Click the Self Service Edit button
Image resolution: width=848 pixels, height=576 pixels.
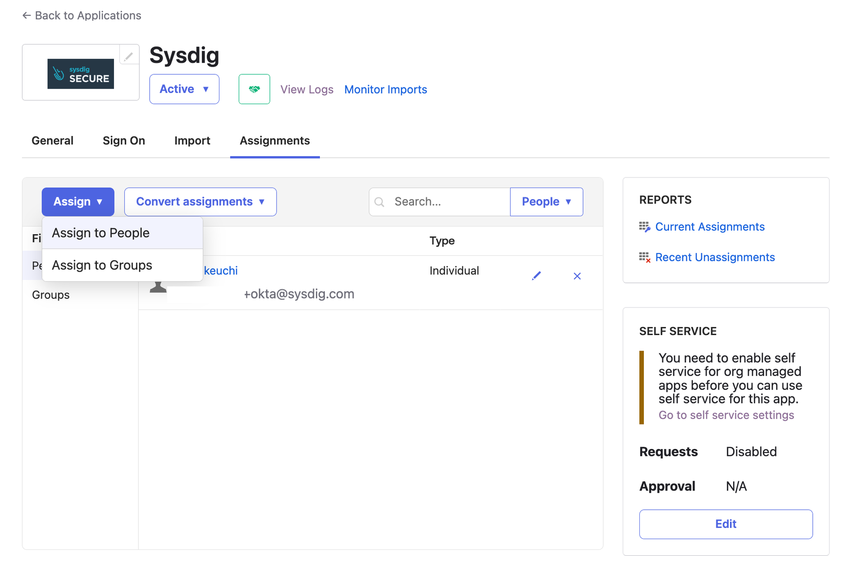[x=726, y=524]
